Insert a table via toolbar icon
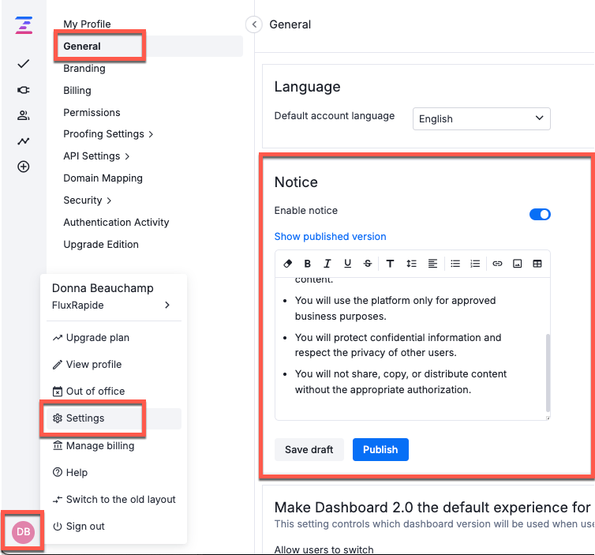This screenshot has height=555, width=595. pos(537,264)
